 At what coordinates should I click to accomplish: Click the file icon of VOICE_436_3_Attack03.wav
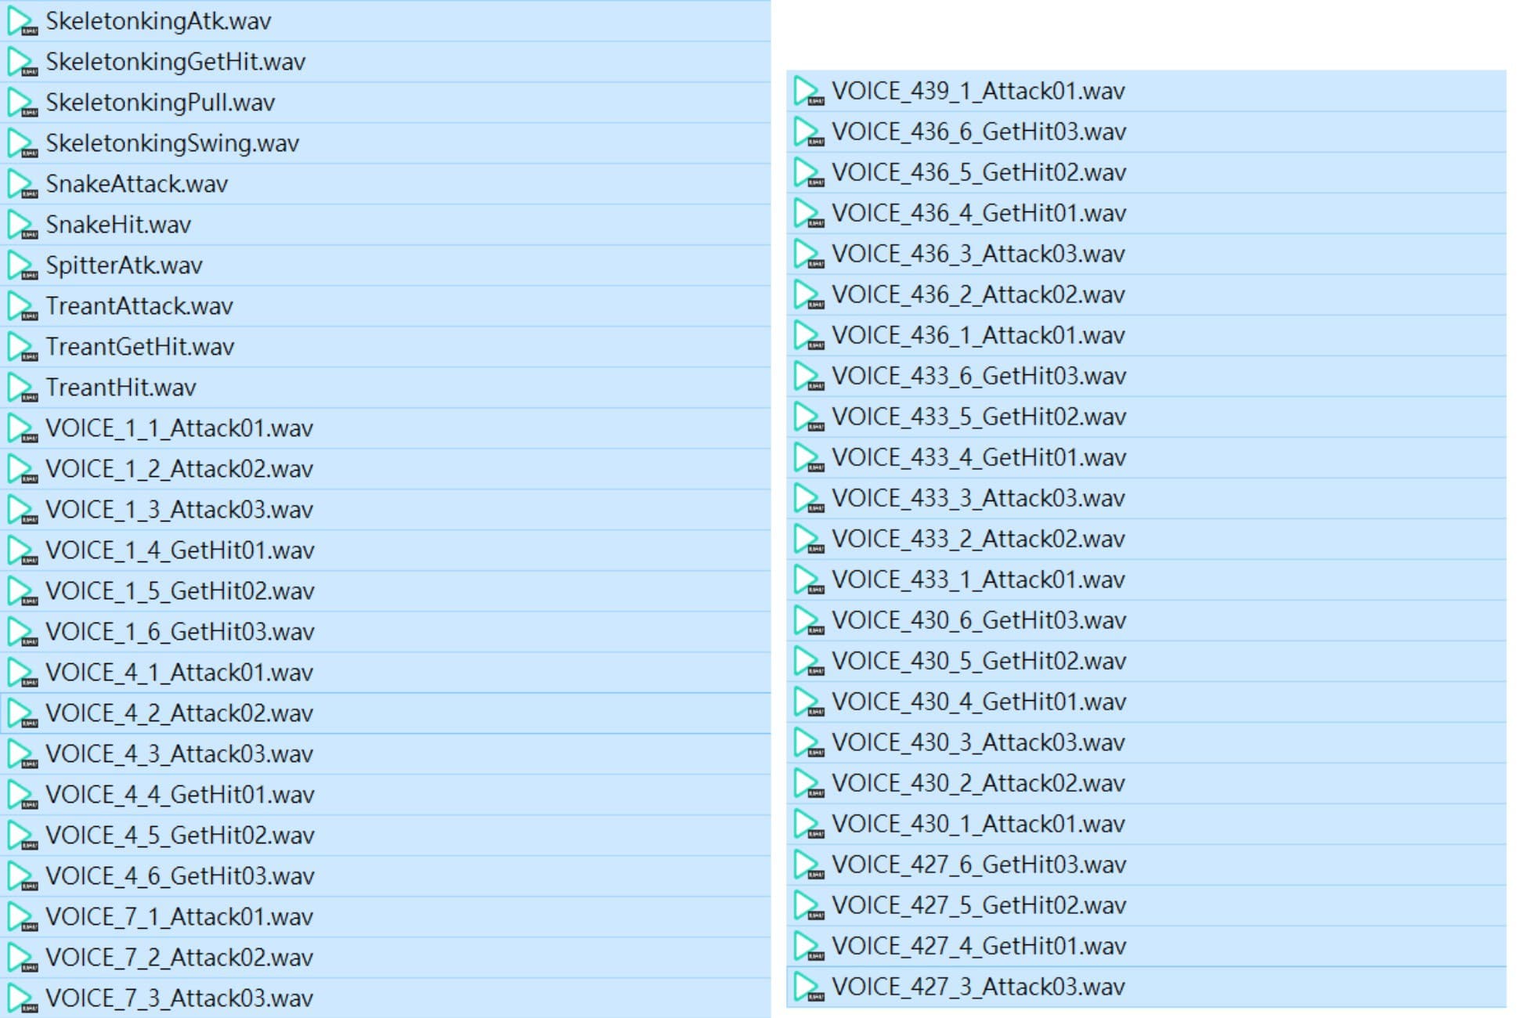(809, 254)
